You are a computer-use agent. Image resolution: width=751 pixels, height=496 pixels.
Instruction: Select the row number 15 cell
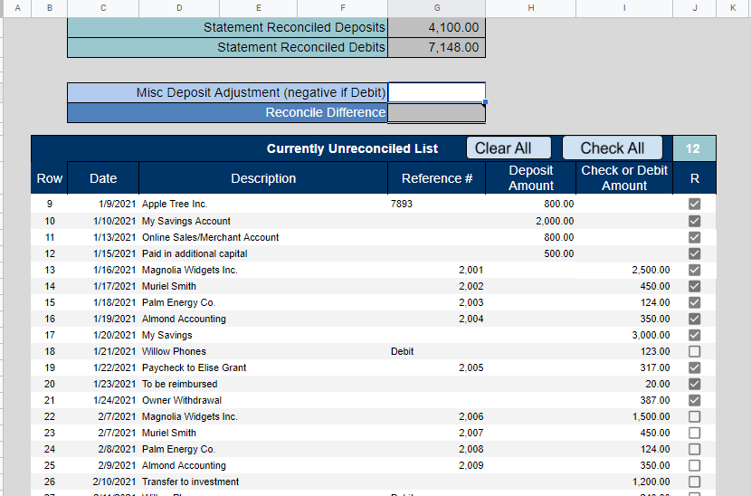50,302
